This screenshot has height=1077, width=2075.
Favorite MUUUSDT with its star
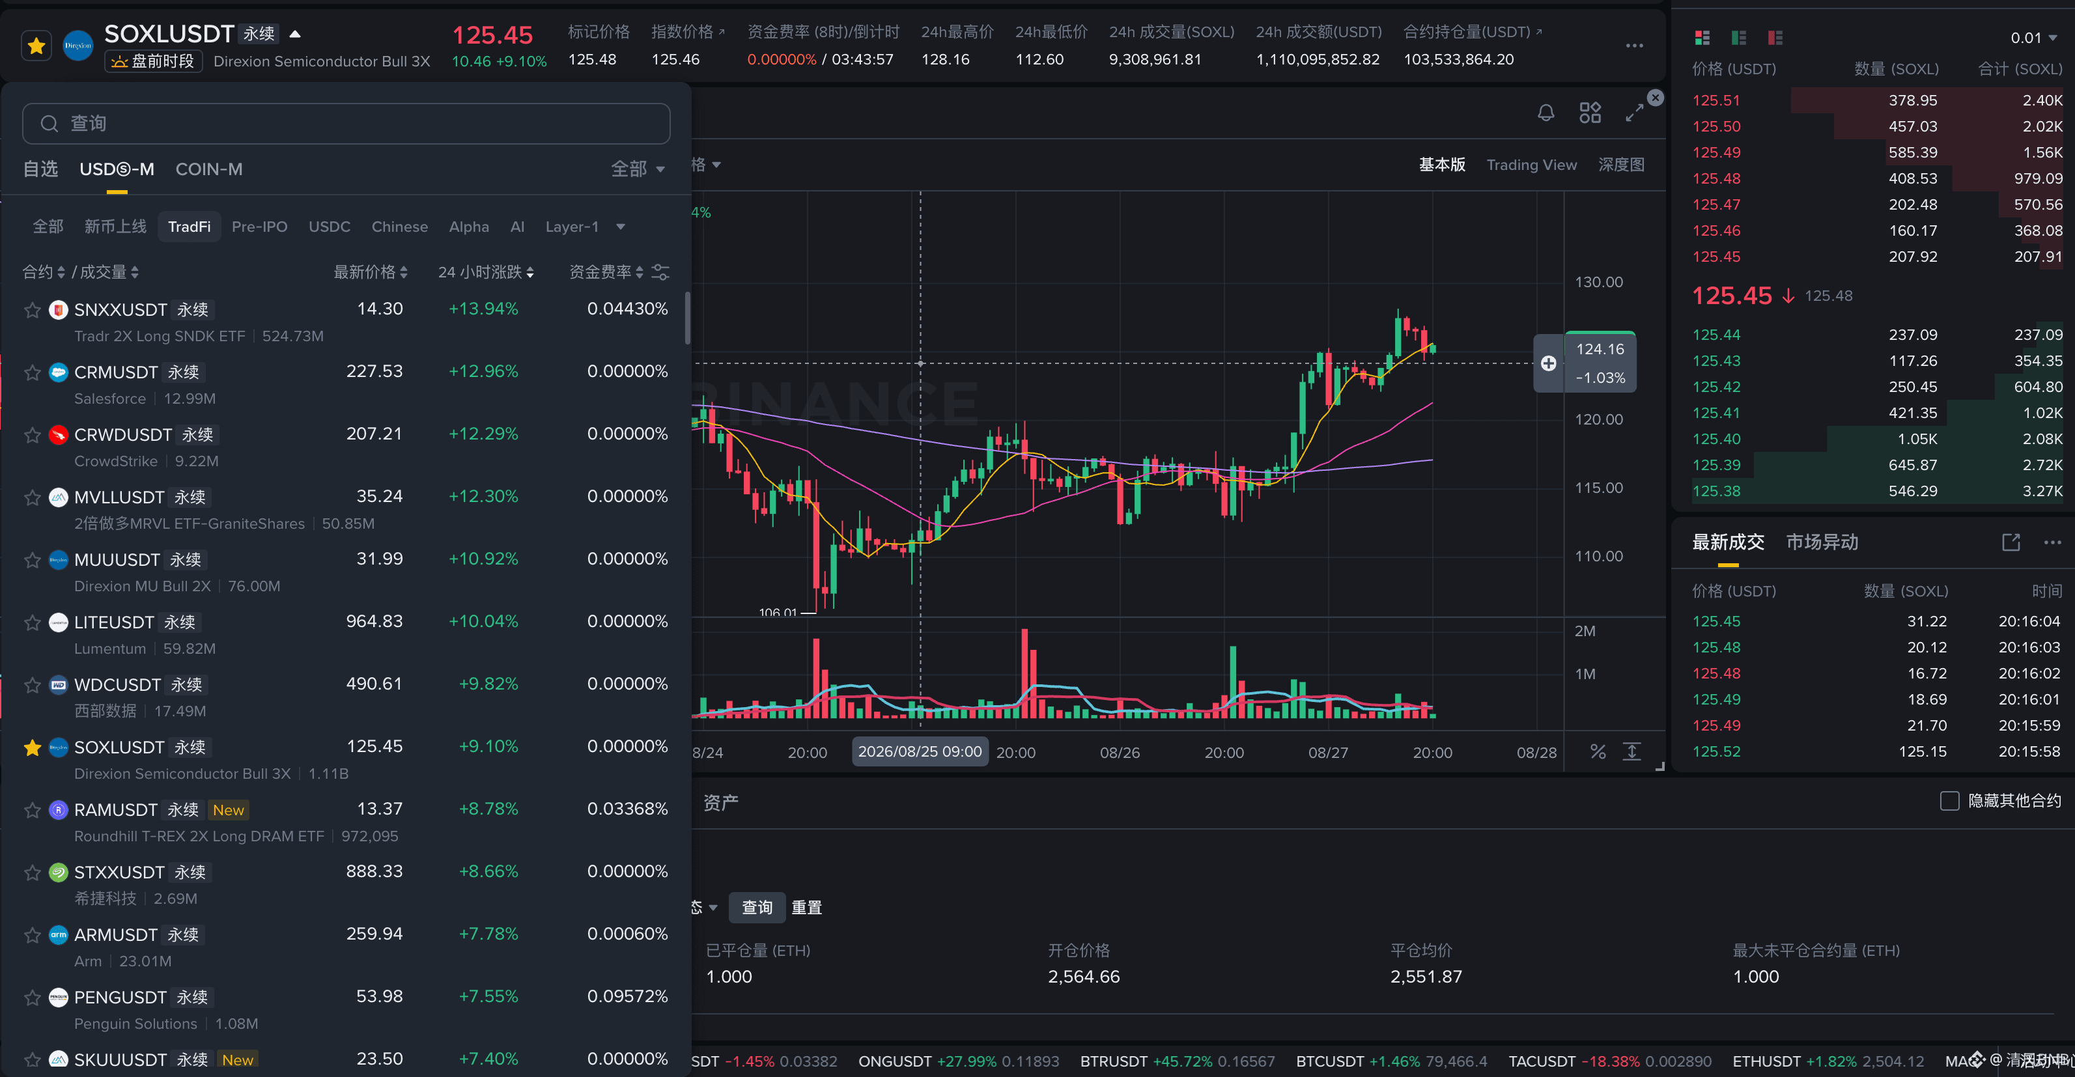pyautogui.click(x=32, y=560)
